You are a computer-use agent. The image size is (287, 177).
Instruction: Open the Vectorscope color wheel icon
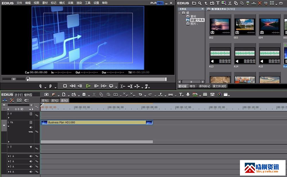pyautogui.click(x=220, y=95)
